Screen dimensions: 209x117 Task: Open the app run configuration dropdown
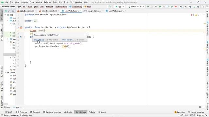coord(120,6)
